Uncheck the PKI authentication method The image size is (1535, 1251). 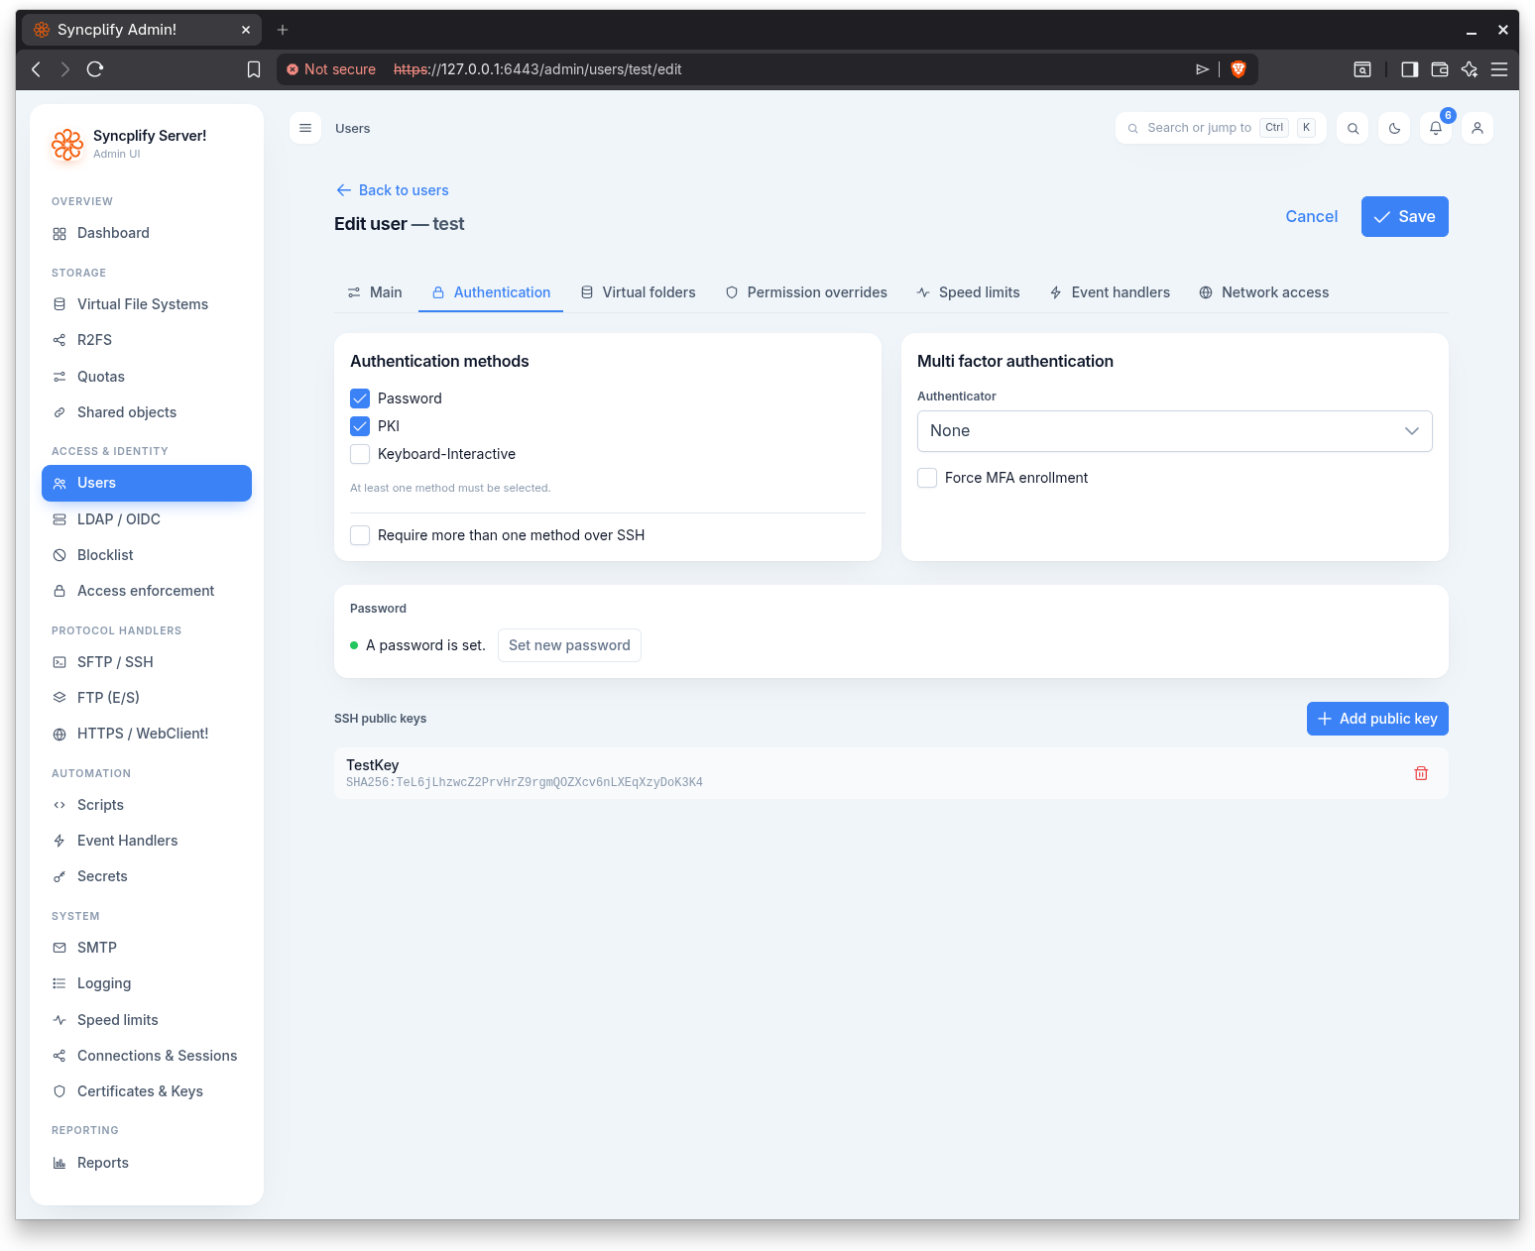coord(360,426)
